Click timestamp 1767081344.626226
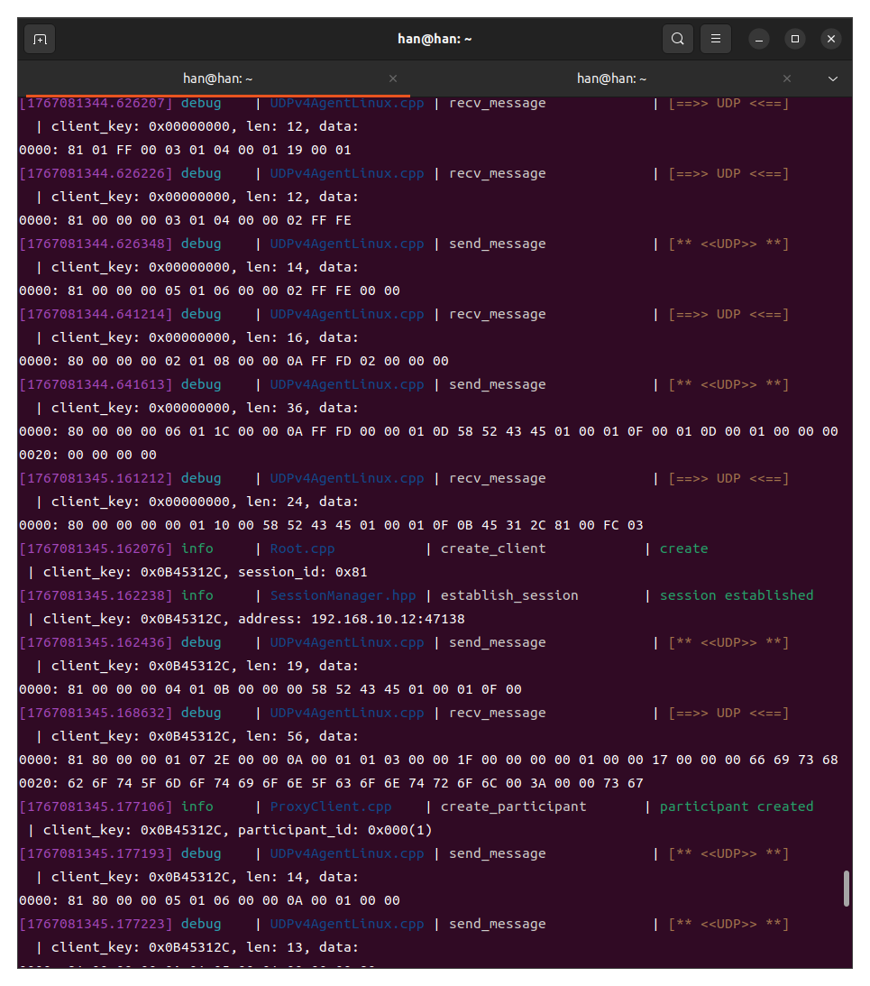This screenshot has height=986, width=870. tap(96, 173)
